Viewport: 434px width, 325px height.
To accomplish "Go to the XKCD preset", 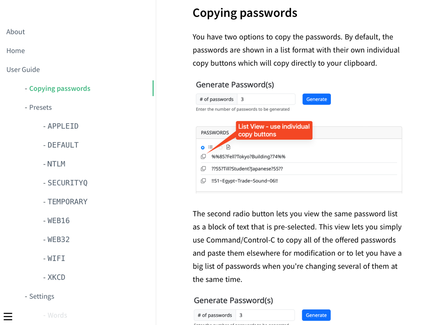I will [x=56, y=277].
